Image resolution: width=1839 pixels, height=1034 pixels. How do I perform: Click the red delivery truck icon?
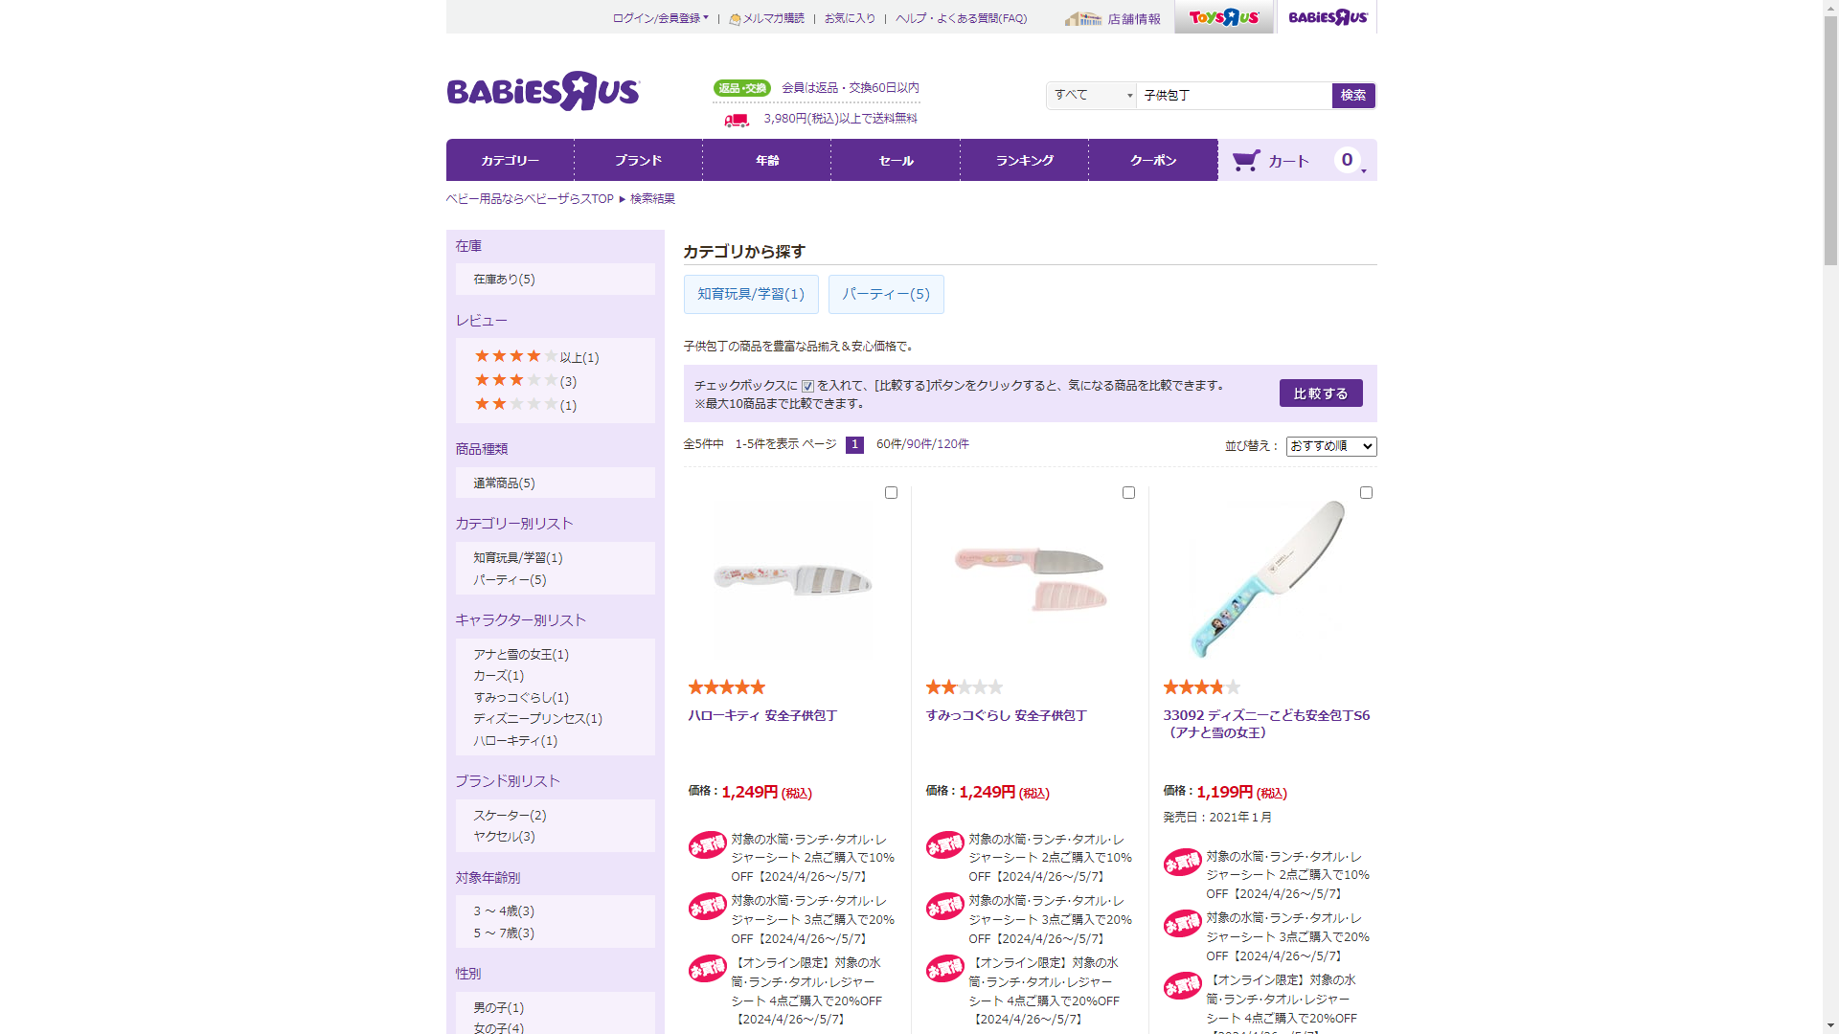point(737,120)
